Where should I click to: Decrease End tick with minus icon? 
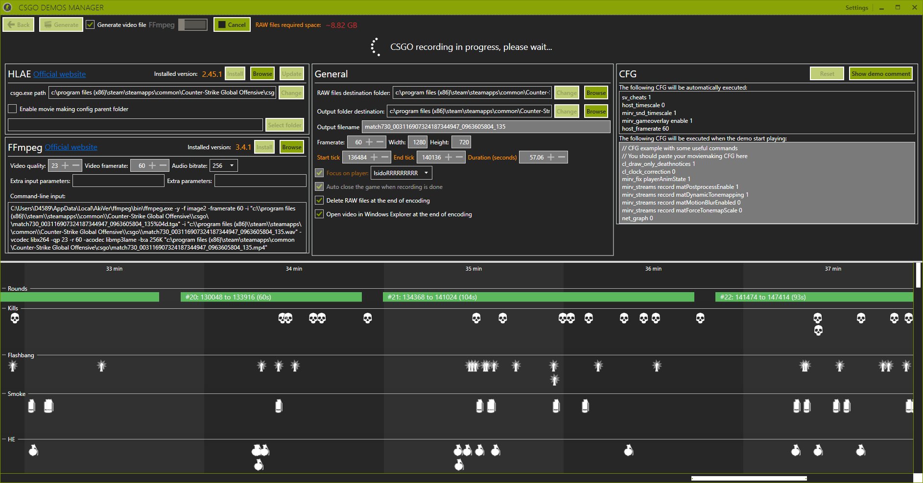(x=459, y=157)
